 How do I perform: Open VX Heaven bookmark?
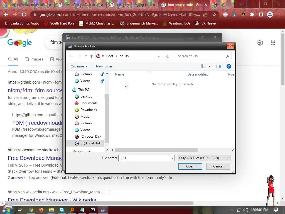pos(206,23)
